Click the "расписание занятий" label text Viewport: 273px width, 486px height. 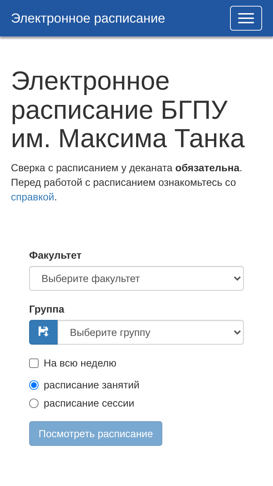point(91,385)
